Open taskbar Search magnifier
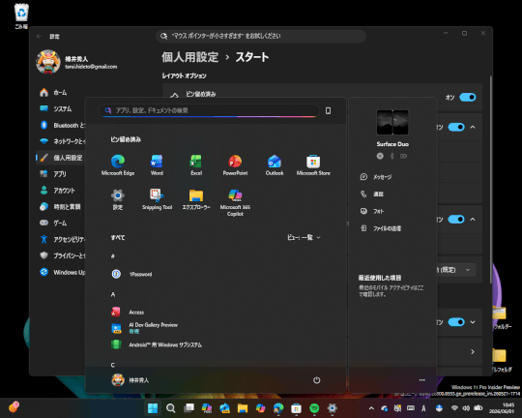 click(171, 408)
